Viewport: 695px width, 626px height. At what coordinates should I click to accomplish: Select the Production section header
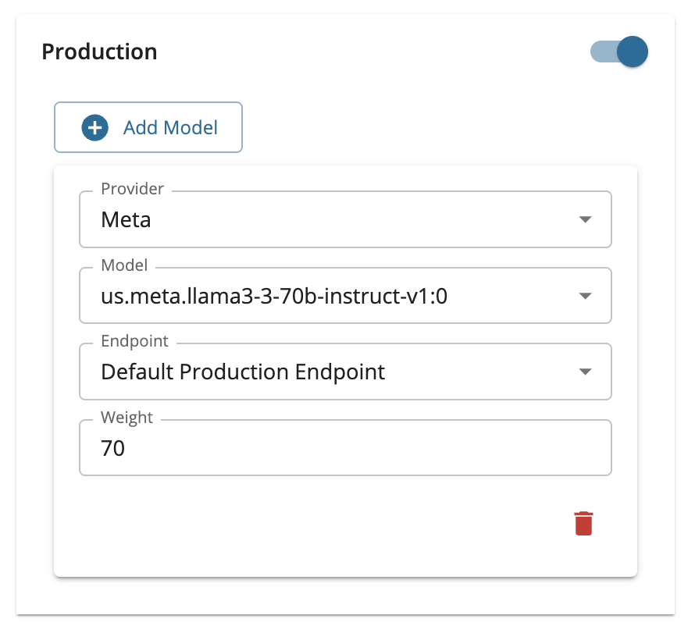[100, 52]
